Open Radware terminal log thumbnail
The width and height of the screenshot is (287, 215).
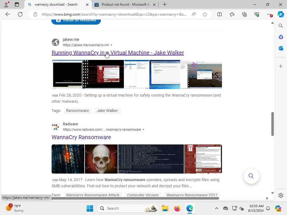click(x=151, y=159)
